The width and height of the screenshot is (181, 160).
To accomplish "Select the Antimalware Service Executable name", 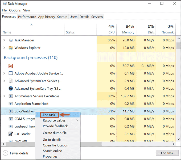I will 37,96.
